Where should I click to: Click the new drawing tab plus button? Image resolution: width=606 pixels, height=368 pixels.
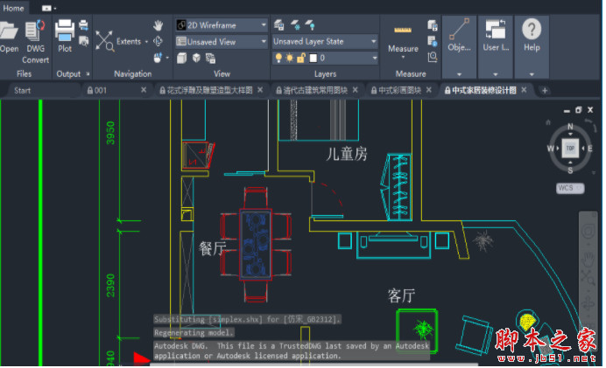point(545,90)
